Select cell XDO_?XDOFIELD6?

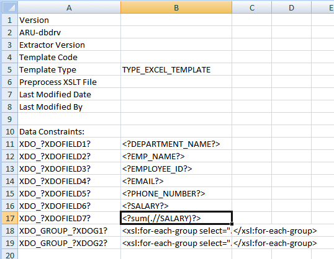pyautogui.click(x=70, y=206)
